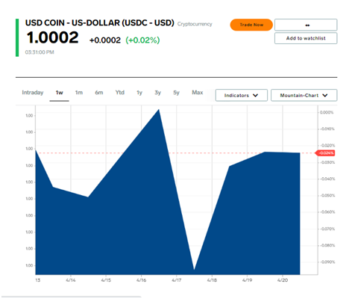Click the red -0.024% price marker
The image size is (355, 299).
(325, 153)
